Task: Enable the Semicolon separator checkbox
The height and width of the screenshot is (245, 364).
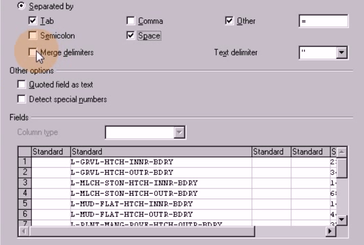Action: click(33, 35)
